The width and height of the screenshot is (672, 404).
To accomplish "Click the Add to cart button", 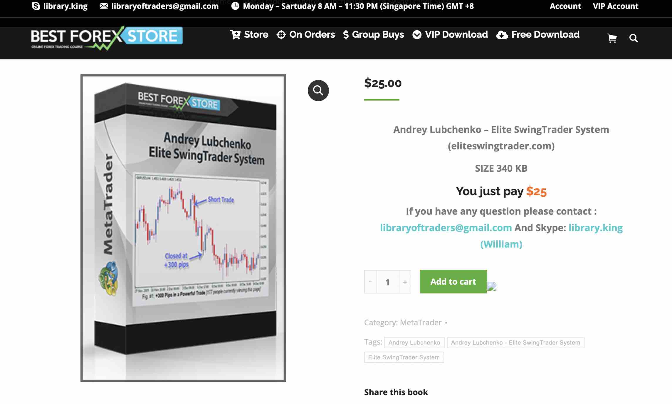I will 453,281.
